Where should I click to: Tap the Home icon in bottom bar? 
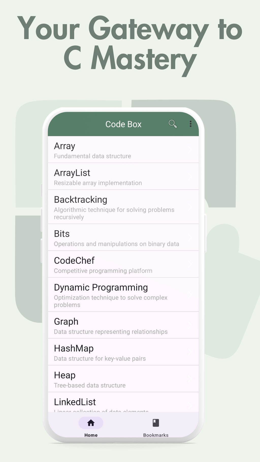(x=91, y=423)
